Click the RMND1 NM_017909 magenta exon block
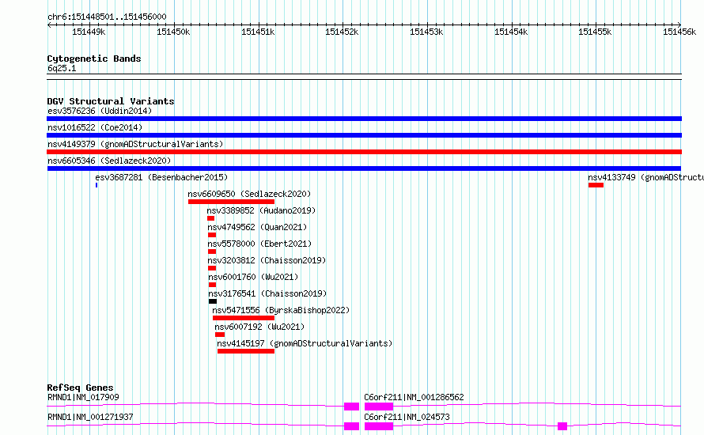Screen dimensions: 704x435 pos(351,407)
